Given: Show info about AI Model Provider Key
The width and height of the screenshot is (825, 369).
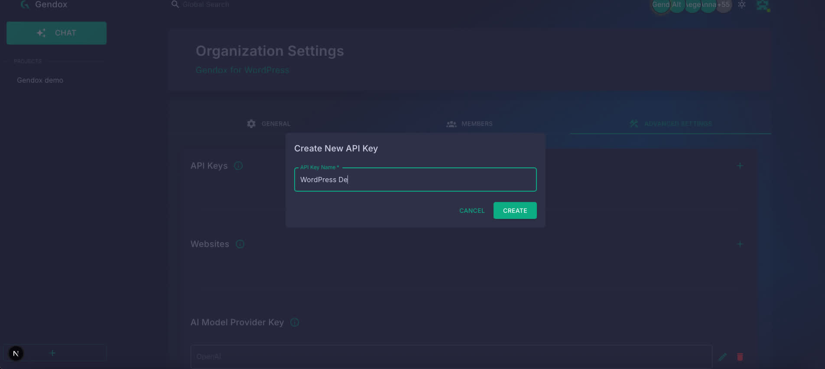Looking at the screenshot, I should pyautogui.click(x=295, y=322).
